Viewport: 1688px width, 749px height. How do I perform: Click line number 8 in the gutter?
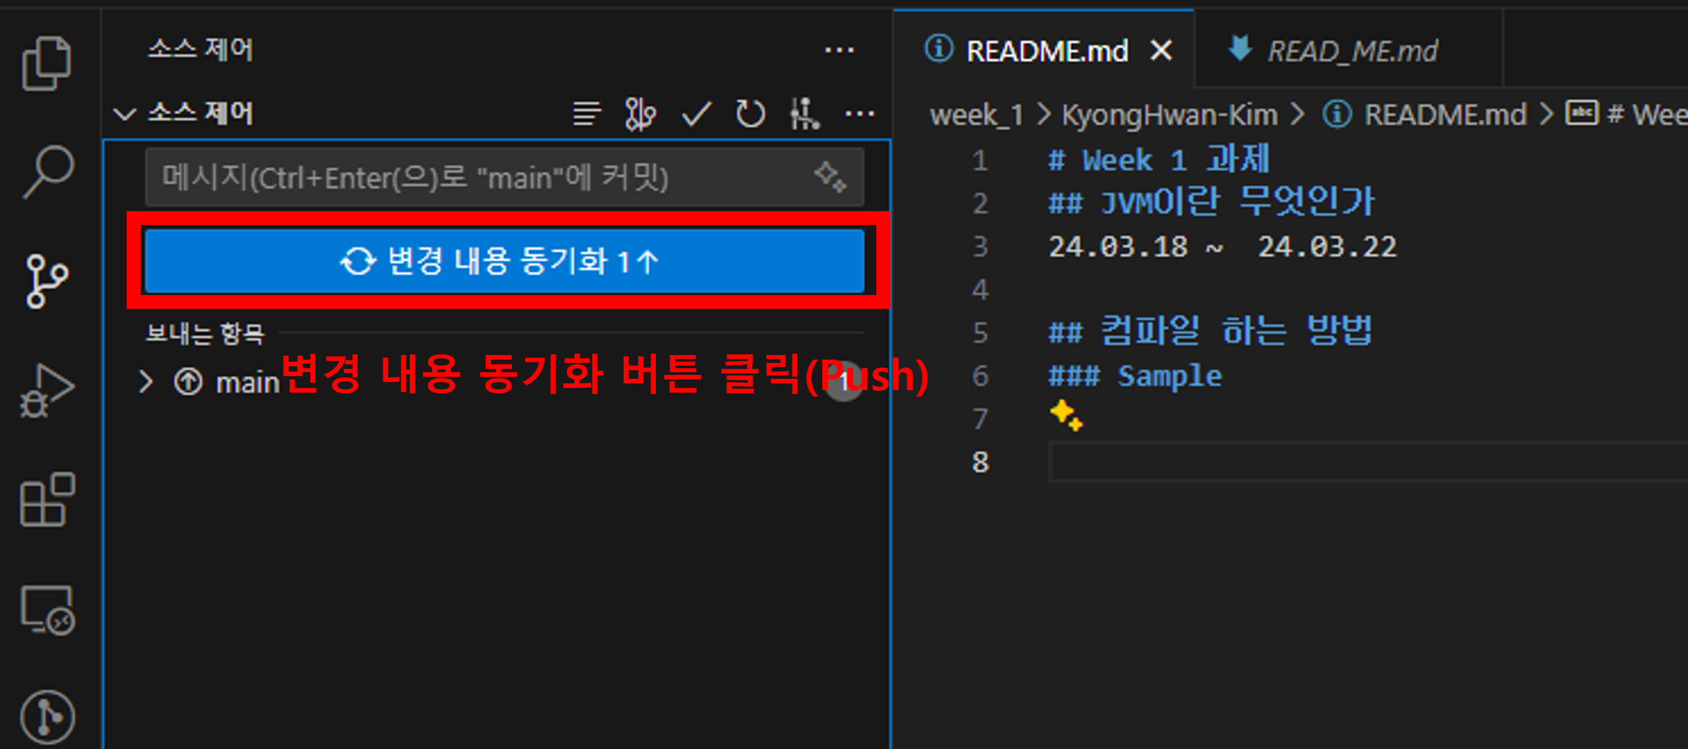pyautogui.click(x=980, y=462)
